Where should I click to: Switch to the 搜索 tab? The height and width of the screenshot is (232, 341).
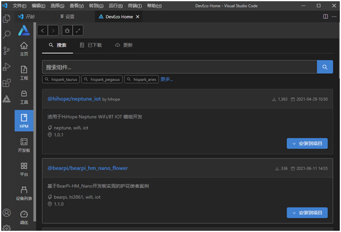coord(57,45)
